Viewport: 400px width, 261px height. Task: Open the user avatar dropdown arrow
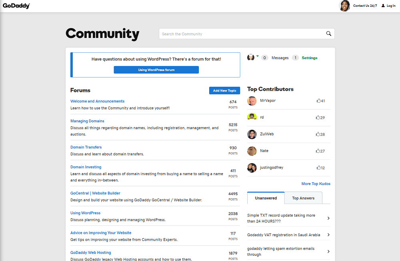[257, 56]
